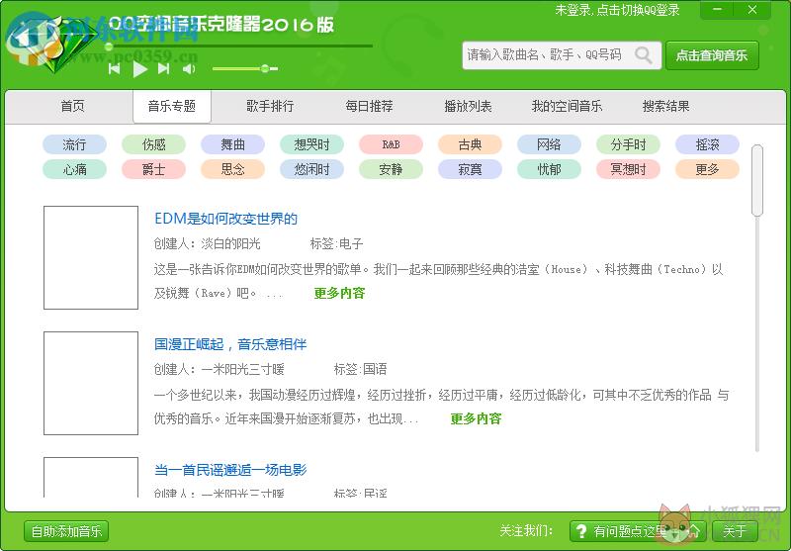Mute the volume speaker icon

(x=189, y=68)
